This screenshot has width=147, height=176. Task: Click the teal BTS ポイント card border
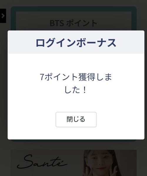13,18
